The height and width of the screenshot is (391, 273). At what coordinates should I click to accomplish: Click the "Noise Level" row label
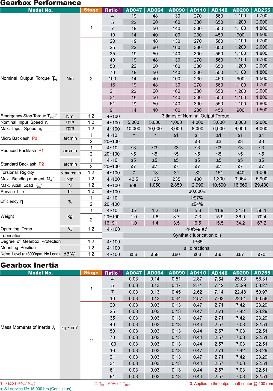point(30,254)
